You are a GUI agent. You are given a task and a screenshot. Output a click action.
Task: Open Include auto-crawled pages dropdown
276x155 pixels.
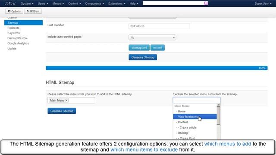(152, 37)
